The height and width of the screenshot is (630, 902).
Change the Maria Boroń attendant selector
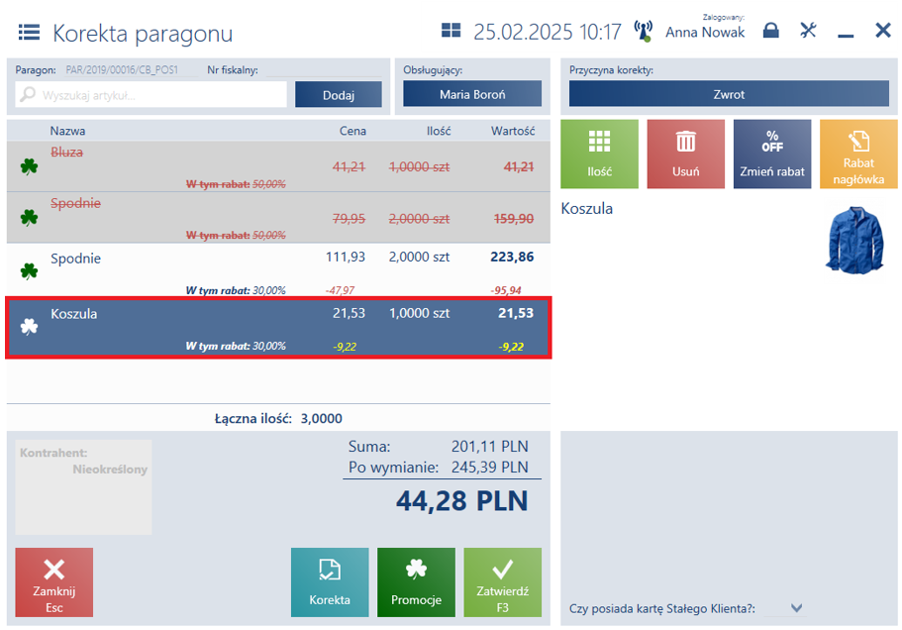coord(472,94)
